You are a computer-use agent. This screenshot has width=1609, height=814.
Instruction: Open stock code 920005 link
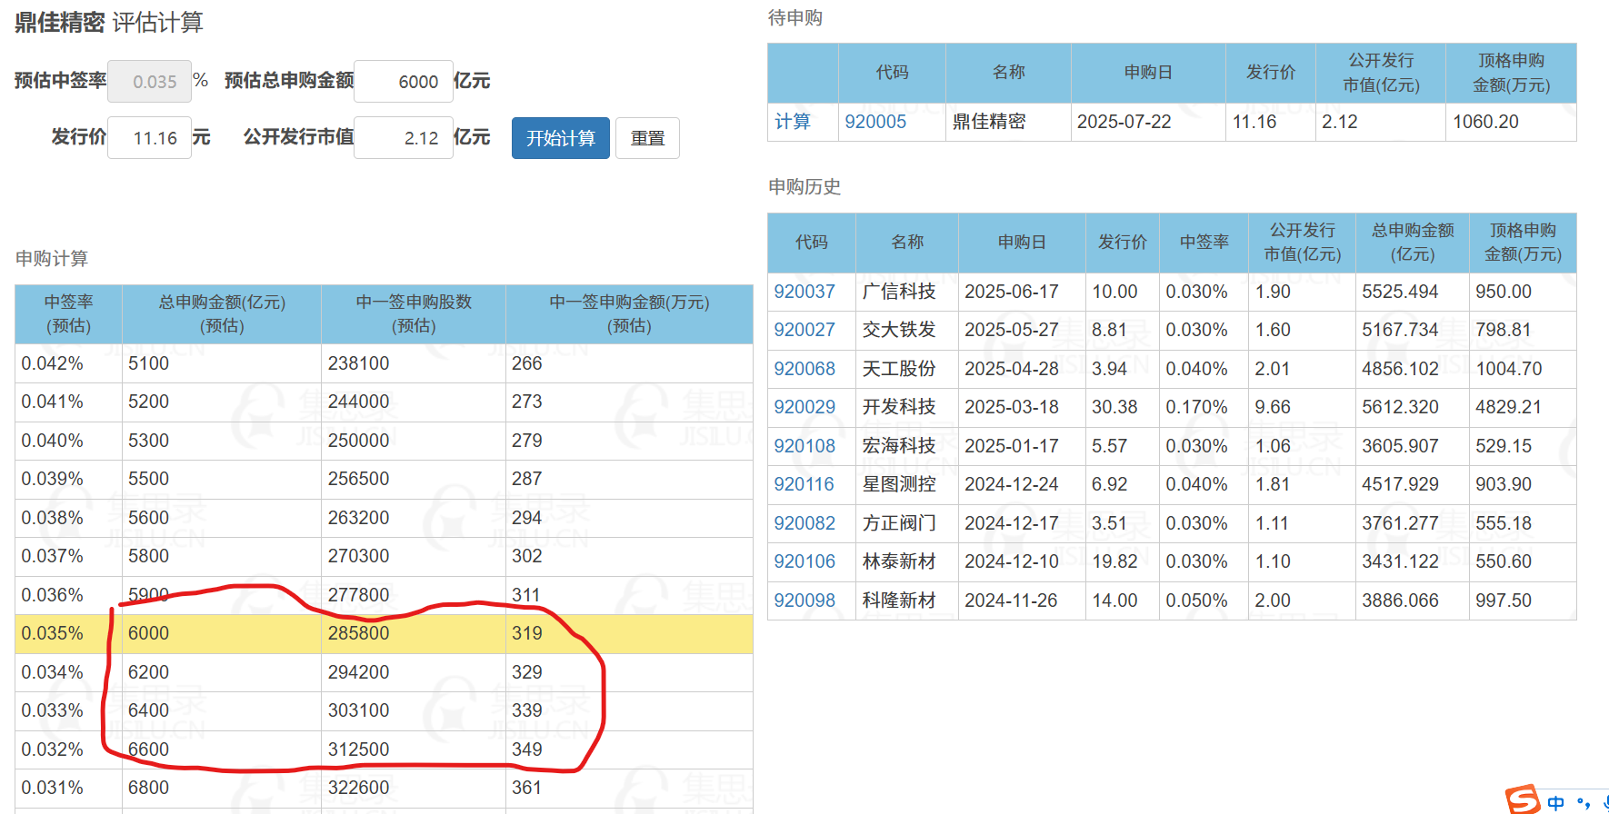tap(874, 122)
